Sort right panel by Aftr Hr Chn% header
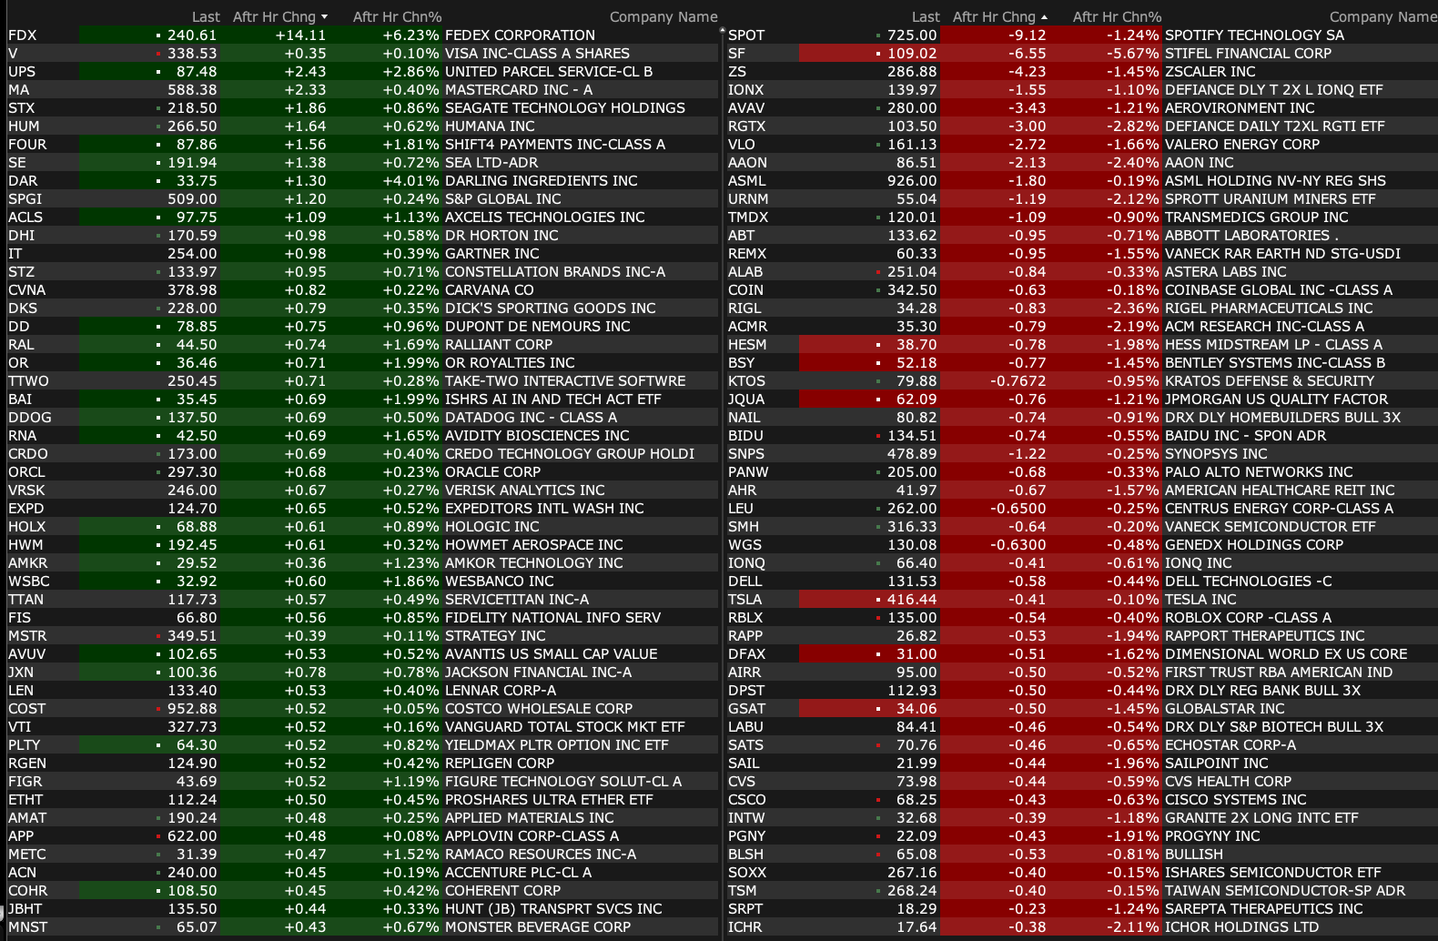The height and width of the screenshot is (941, 1438). pyautogui.click(x=1117, y=17)
